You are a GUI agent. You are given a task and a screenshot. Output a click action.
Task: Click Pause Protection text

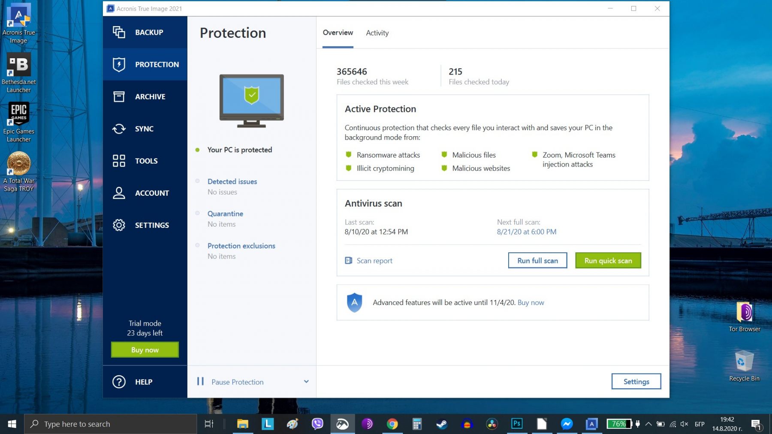(238, 382)
